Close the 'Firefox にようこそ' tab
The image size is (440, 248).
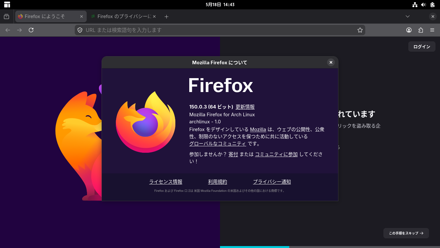(82, 16)
